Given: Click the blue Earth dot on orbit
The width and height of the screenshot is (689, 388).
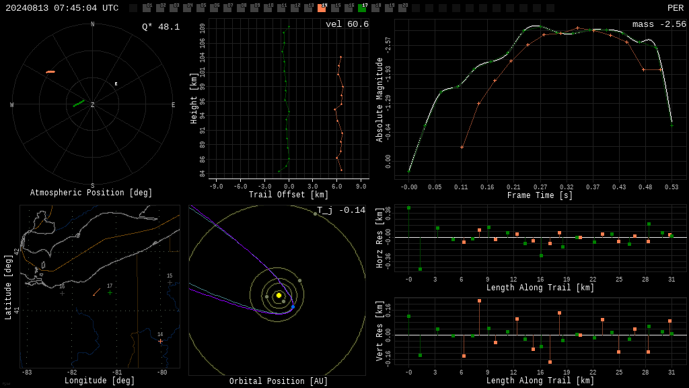Looking at the screenshot, I should [x=293, y=306].
